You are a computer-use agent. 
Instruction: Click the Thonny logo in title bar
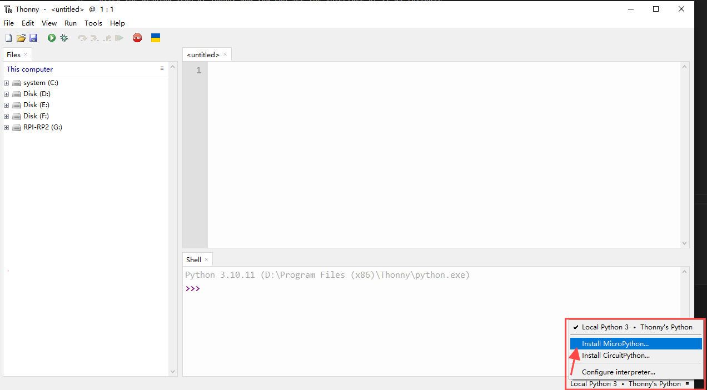click(x=8, y=9)
